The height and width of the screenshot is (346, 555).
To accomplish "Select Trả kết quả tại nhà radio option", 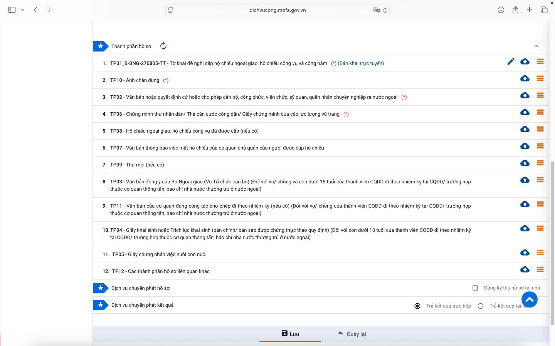I will coord(481,306).
